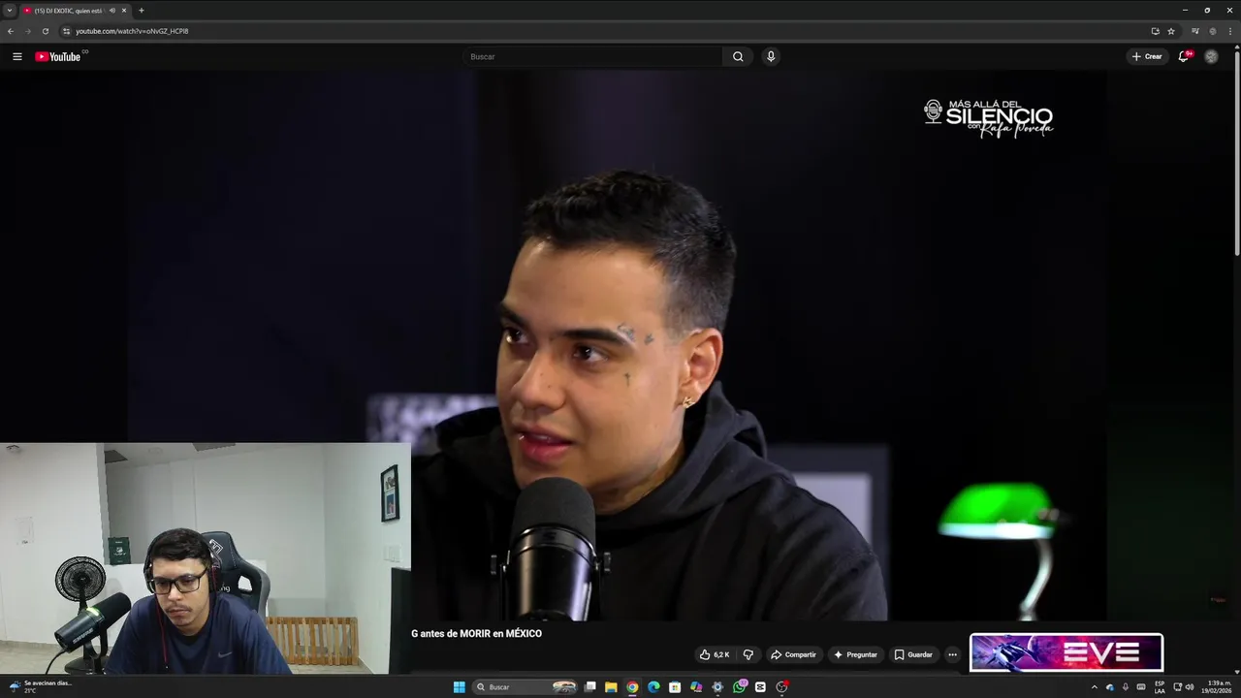Click the EVE advertisement banner
This screenshot has height=698, width=1241.
(x=1066, y=652)
